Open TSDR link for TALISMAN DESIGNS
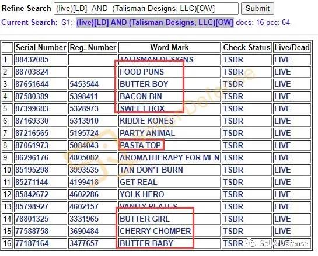This screenshot has height=256, width=318. coord(233,60)
